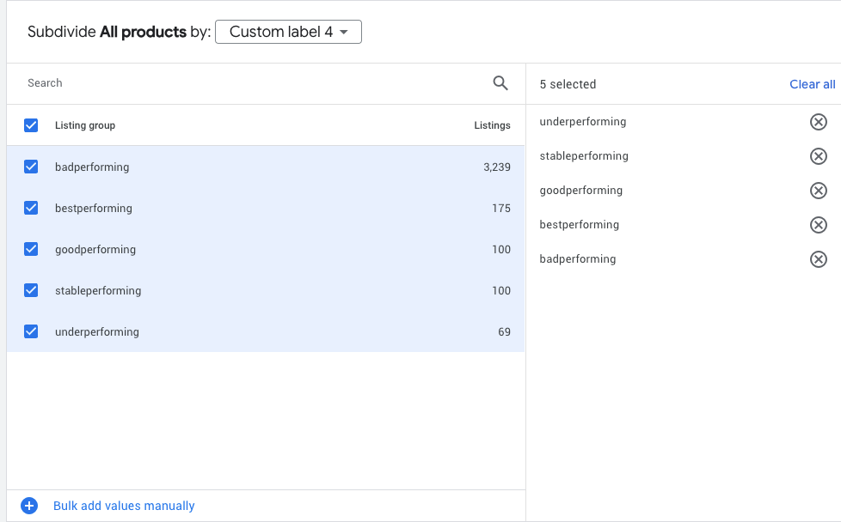Focus the Search input field
This screenshot has height=522, width=841.
coord(249,83)
